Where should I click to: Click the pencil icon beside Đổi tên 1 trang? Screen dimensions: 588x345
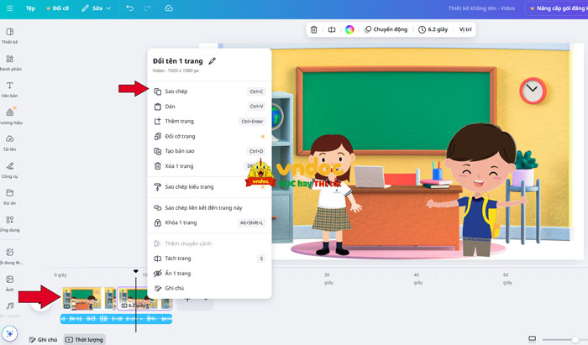(212, 61)
